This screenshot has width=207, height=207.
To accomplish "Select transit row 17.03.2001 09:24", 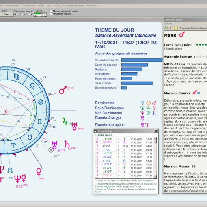I will (x=125, y=150).
